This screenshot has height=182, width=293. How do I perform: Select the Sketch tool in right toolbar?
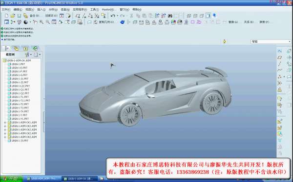click(x=279, y=51)
